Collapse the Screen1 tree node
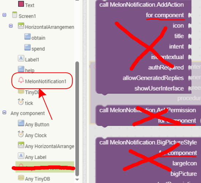This screenshot has height=183, width=201. pyautogui.click(x=4, y=15)
